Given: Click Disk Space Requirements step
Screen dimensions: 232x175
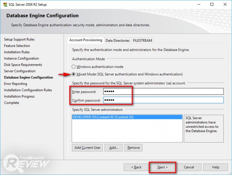Looking at the screenshot, I should click(x=23, y=65).
